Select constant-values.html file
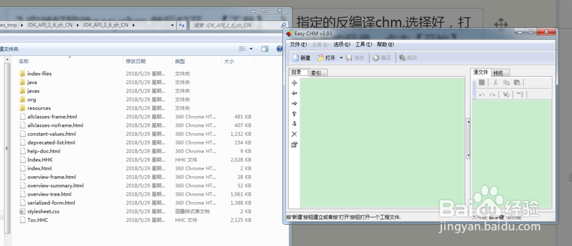 (x=51, y=134)
